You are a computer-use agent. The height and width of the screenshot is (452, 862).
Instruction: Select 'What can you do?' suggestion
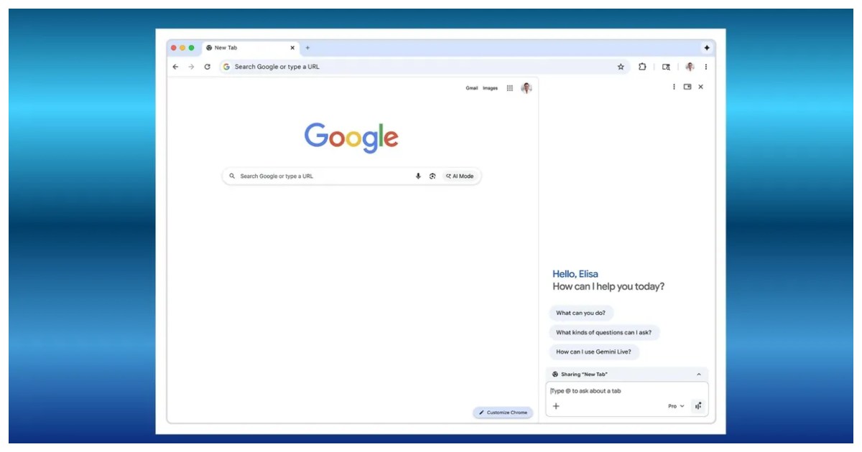click(580, 313)
